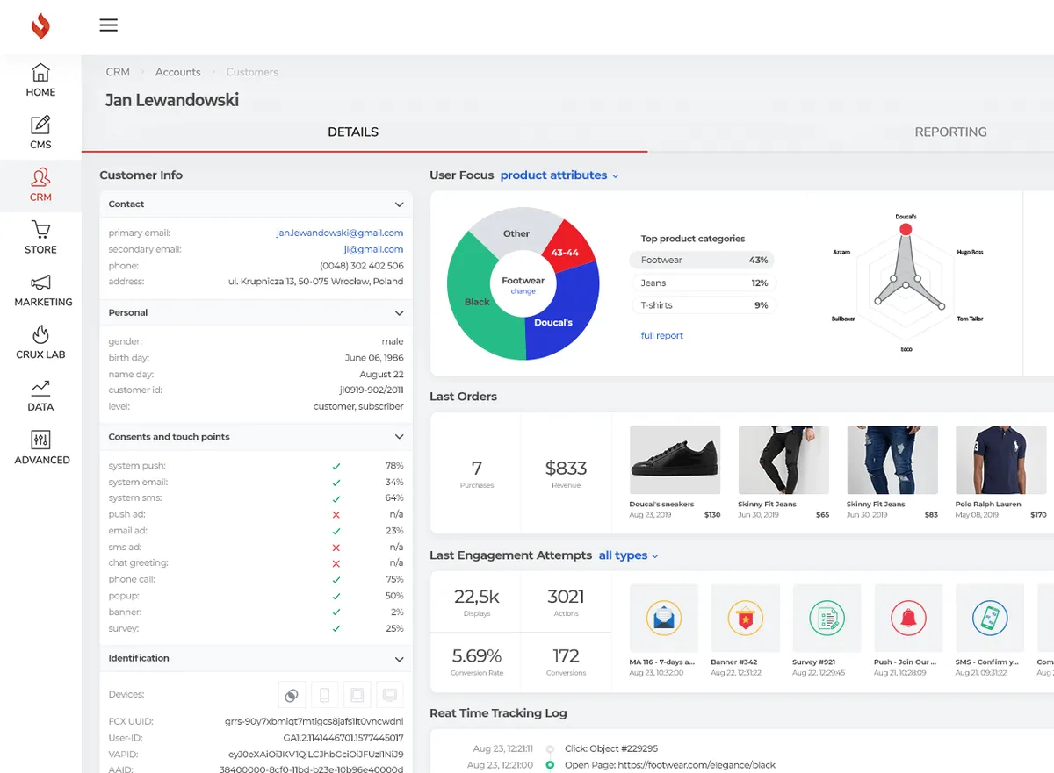Select the mobile phone device icon

(x=324, y=695)
